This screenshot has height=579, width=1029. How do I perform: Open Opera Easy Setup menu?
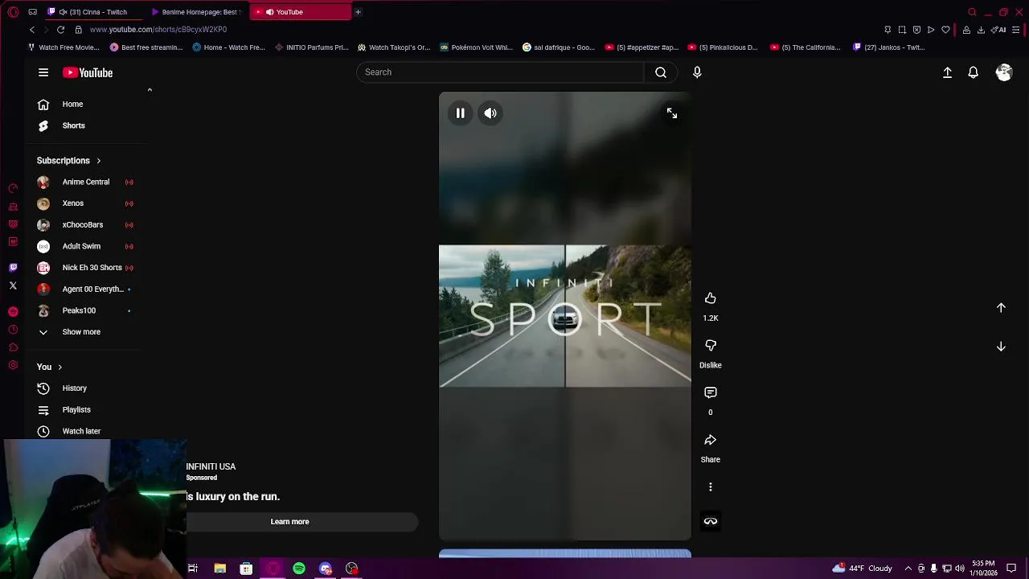coord(1016,30)
